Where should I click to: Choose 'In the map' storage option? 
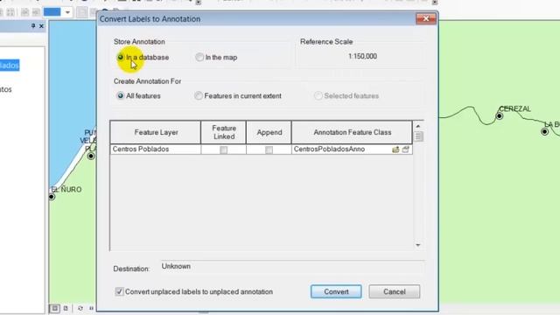199,57
